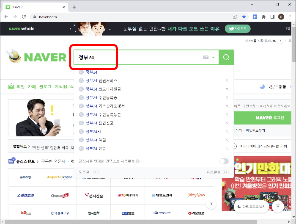
Task: Open the Extensions puzzle icon
Action: (263, 17)
